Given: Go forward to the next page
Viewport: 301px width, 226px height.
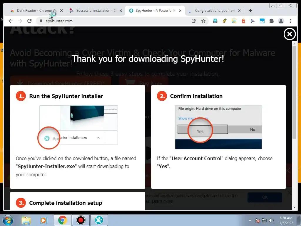Looking at the screenshot, I should click(20, 21).
